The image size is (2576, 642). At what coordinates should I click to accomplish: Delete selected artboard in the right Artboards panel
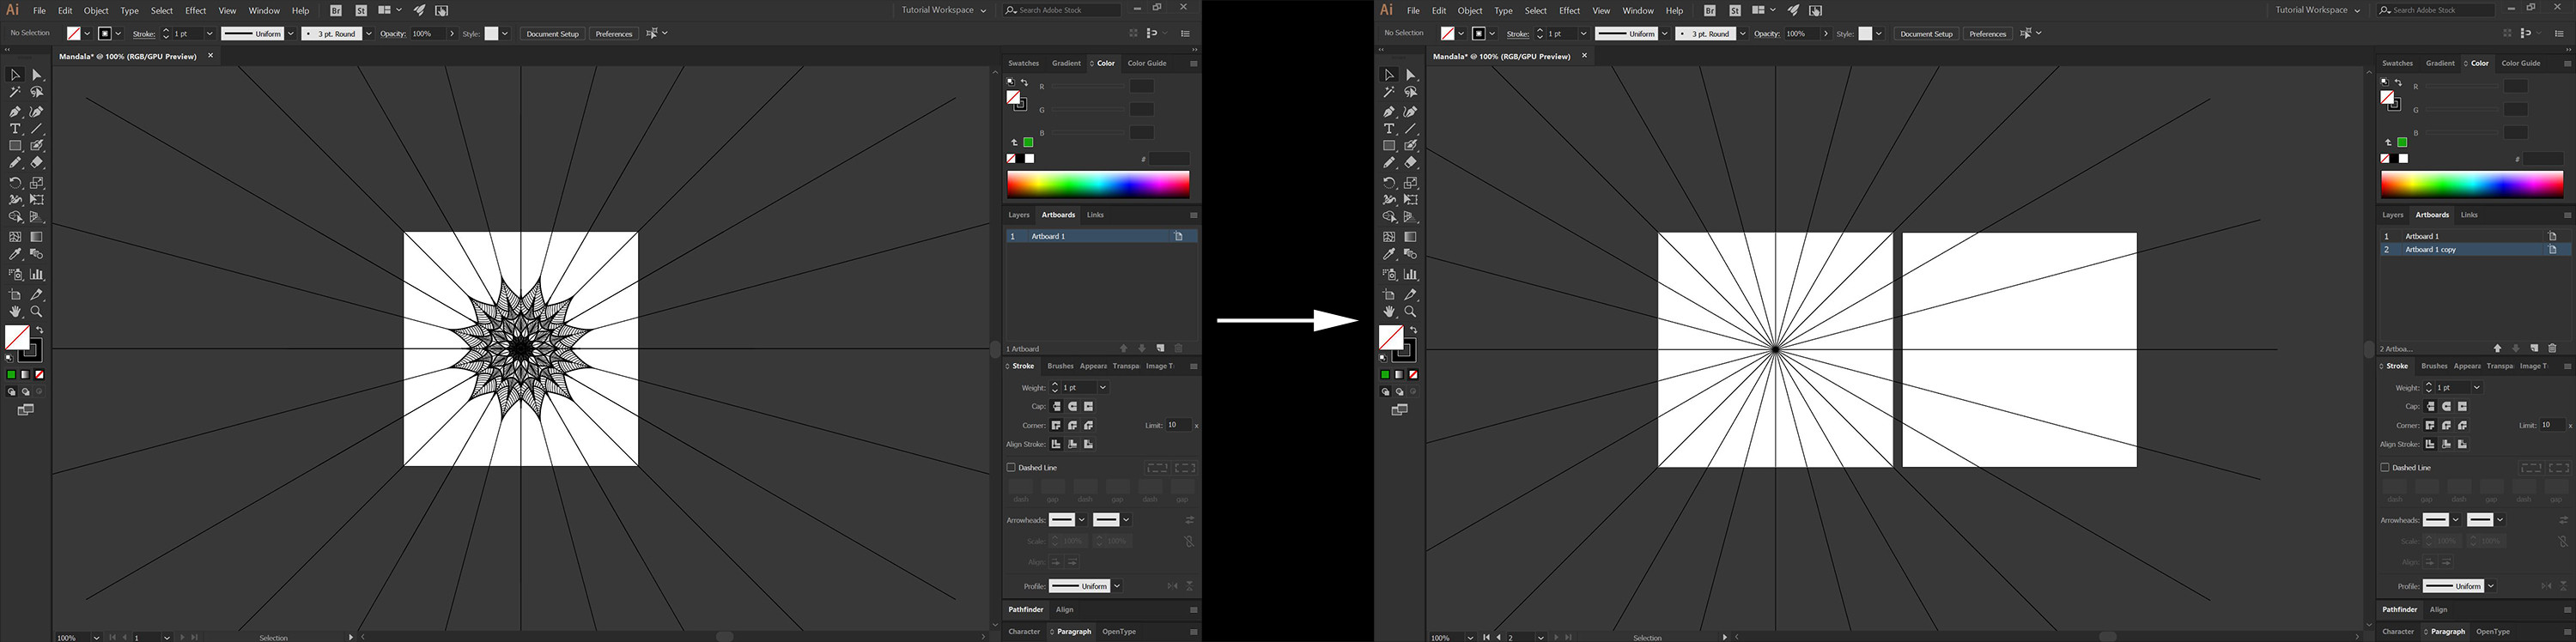pyautogui.click(x=2552, y=348)
